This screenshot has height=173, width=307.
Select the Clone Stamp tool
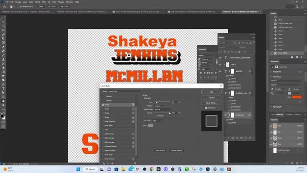(x=3, y=59)
